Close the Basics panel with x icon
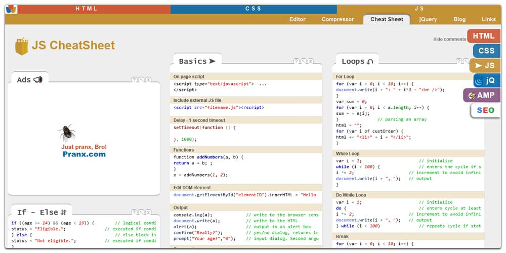This screenshot has height=253, width=506. point(311,61)
